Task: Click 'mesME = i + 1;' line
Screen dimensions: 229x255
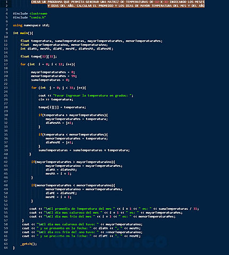Action: 58,197
